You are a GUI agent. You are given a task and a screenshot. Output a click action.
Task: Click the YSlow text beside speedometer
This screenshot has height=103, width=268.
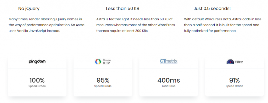point(239,62)
